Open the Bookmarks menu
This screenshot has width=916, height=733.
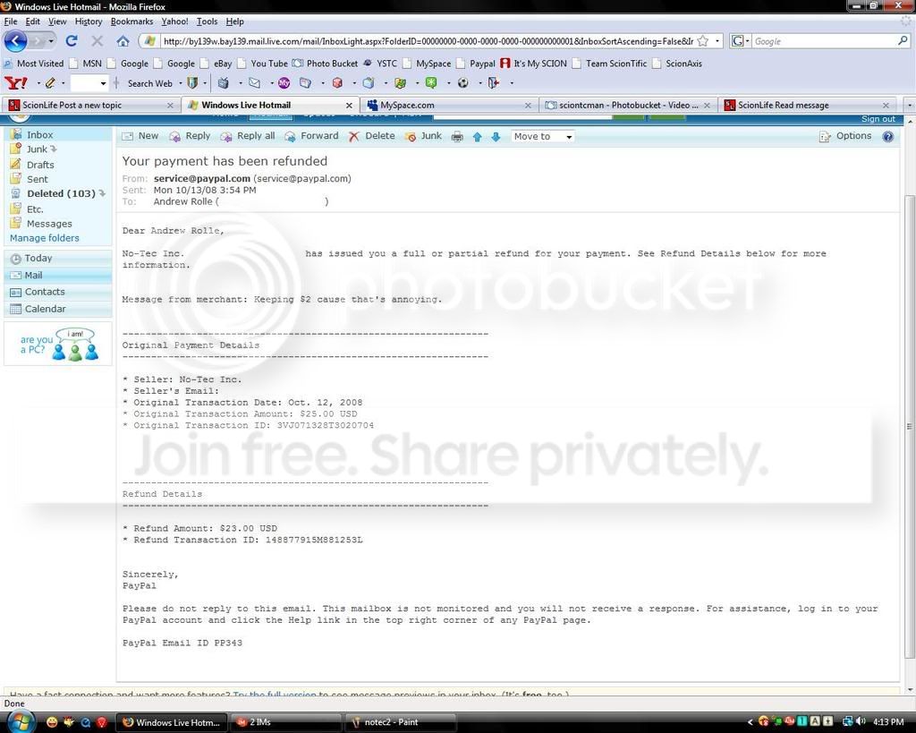pos(131,21)
